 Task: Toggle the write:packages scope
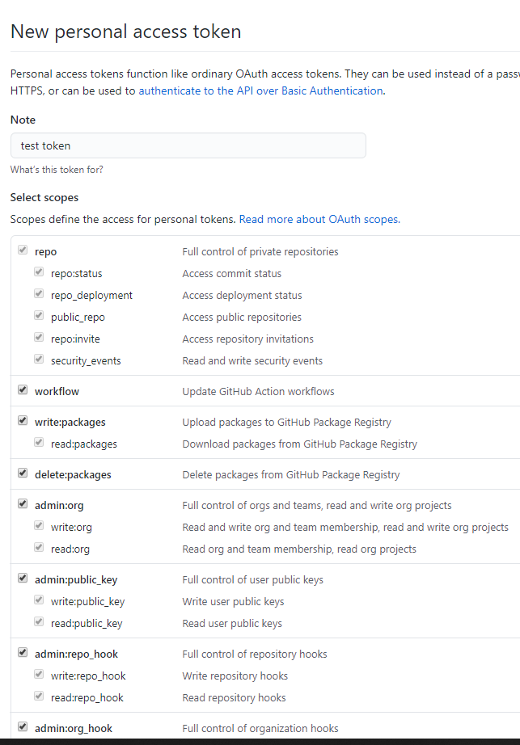tap(23, 419)
